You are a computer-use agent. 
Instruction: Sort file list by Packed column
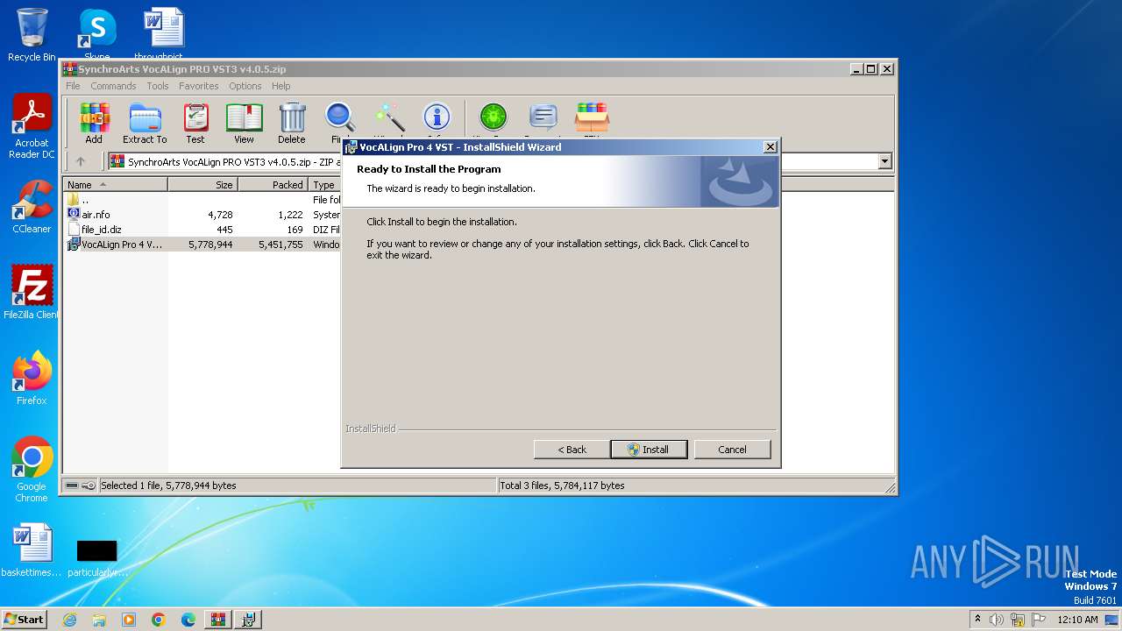click(273, 185)
